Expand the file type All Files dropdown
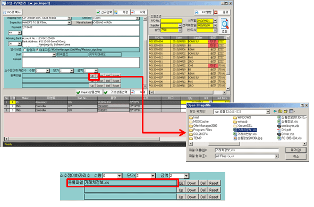 click(x=277, y=156)
